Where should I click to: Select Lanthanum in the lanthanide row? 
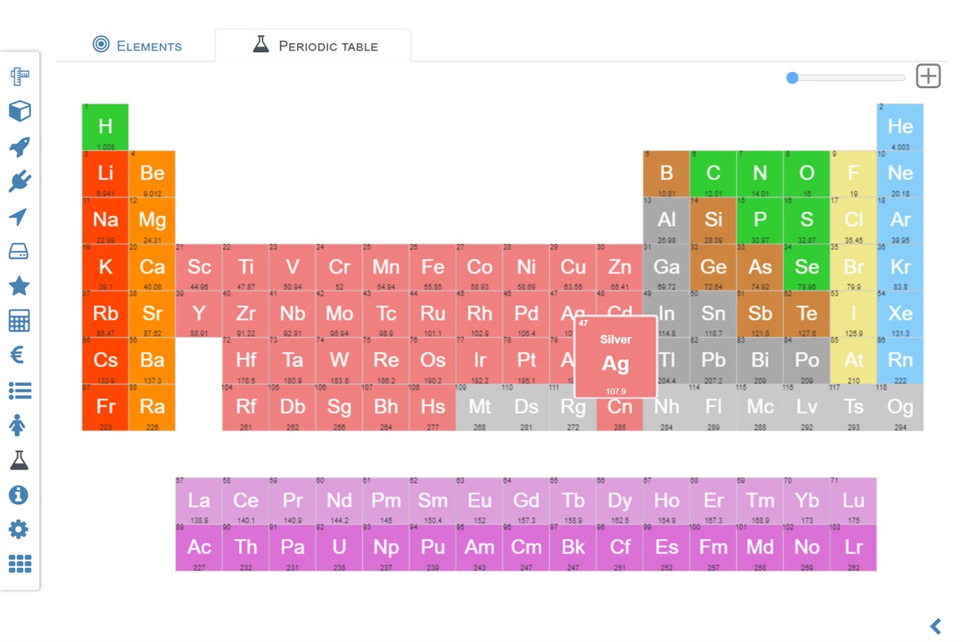click(x=198, y=501)
